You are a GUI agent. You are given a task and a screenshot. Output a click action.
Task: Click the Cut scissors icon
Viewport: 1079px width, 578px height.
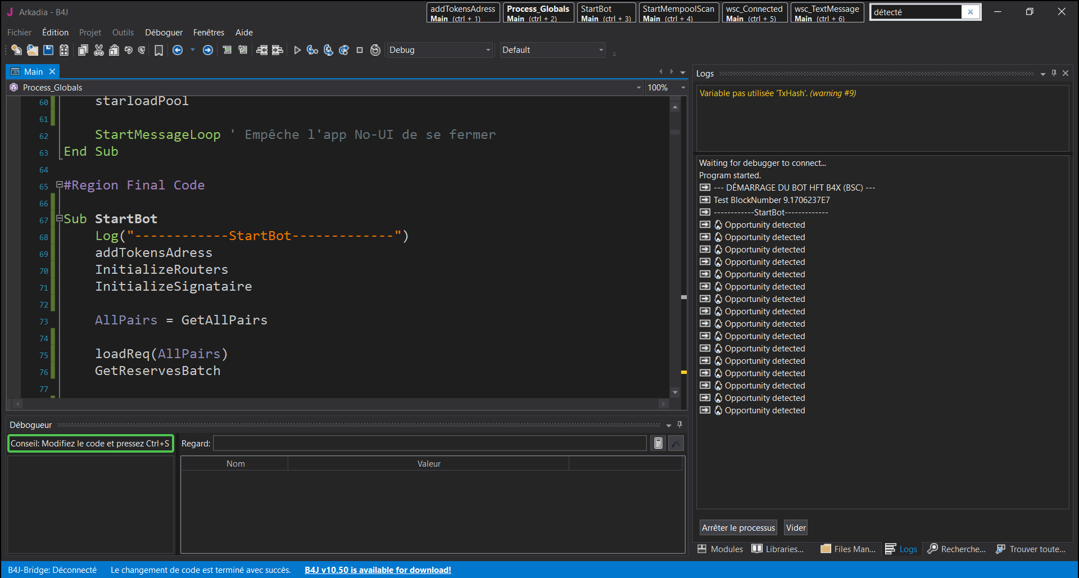[99, 50]
